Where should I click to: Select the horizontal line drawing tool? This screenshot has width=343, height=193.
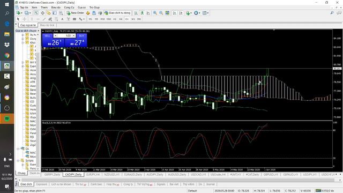[38, 19]
